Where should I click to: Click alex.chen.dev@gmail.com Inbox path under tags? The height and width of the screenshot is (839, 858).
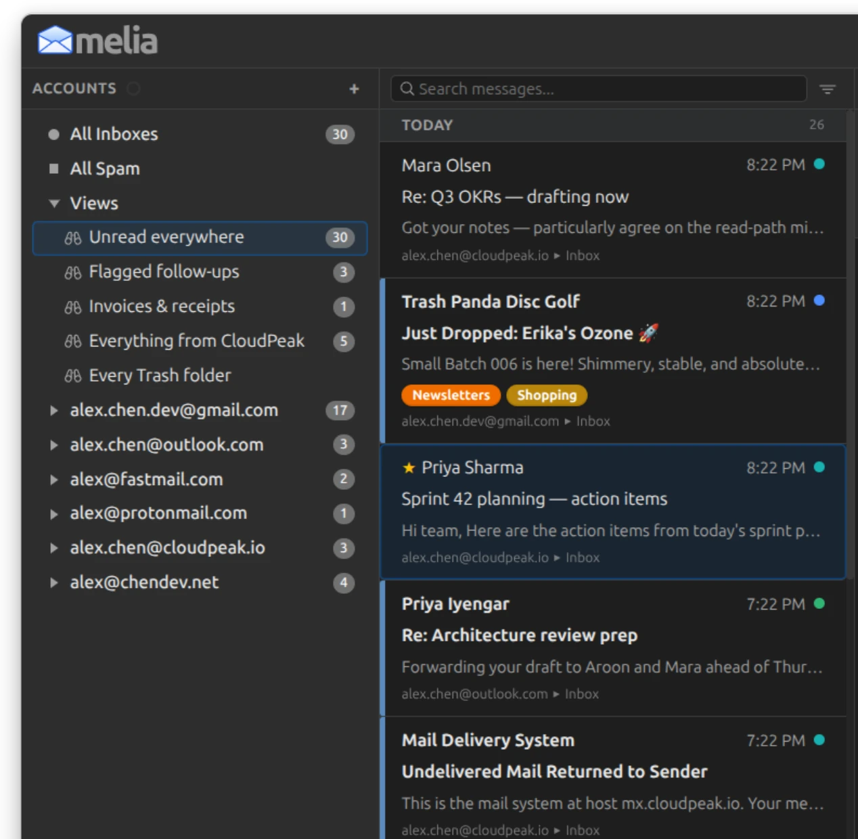(505, 421)
